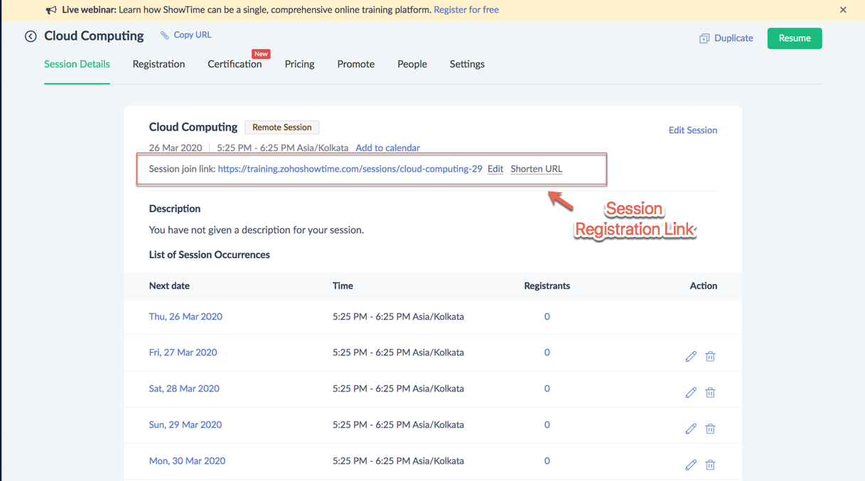Open the Sat, 28 Mar 2020 occurrence
Viewport: 865px width, 481px height.
pyautogui.click(x=184, y=389)
